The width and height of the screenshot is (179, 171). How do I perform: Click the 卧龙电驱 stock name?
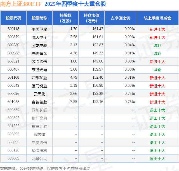pos(39,45)
